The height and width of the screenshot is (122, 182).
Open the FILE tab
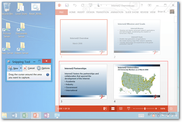click(61, 12)
